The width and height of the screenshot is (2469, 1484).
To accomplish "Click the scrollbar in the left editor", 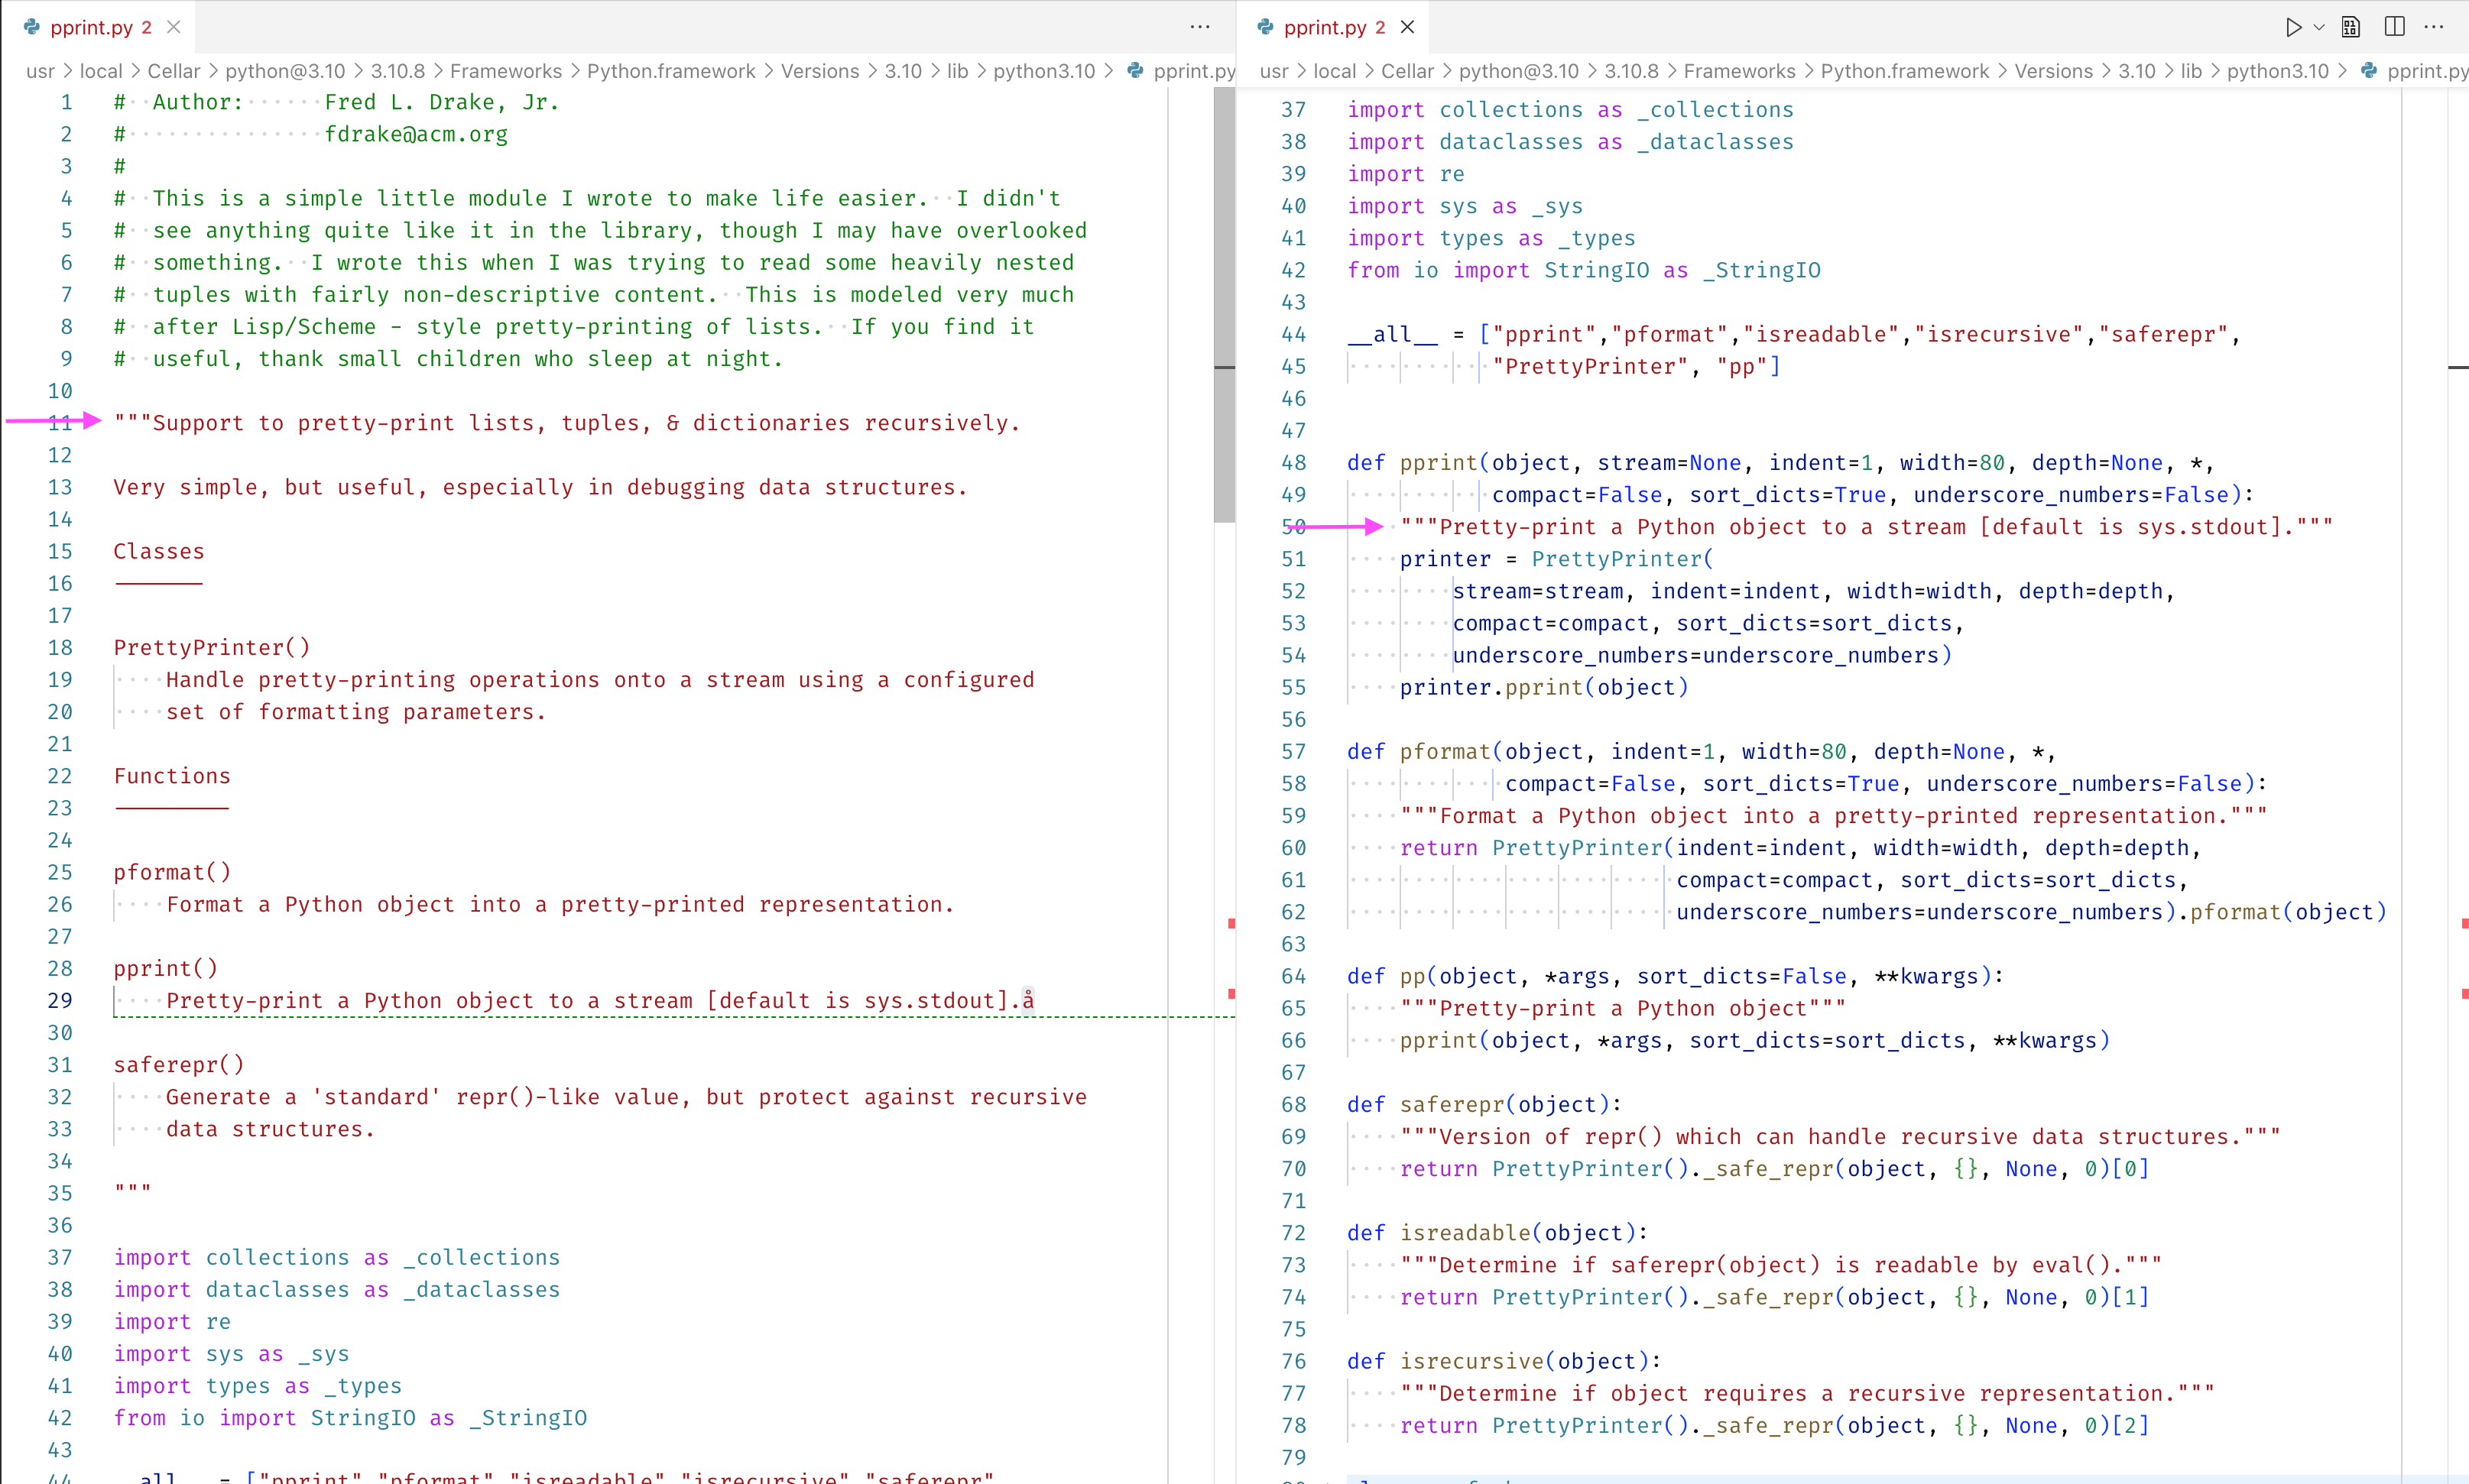I will (1222, 300).
